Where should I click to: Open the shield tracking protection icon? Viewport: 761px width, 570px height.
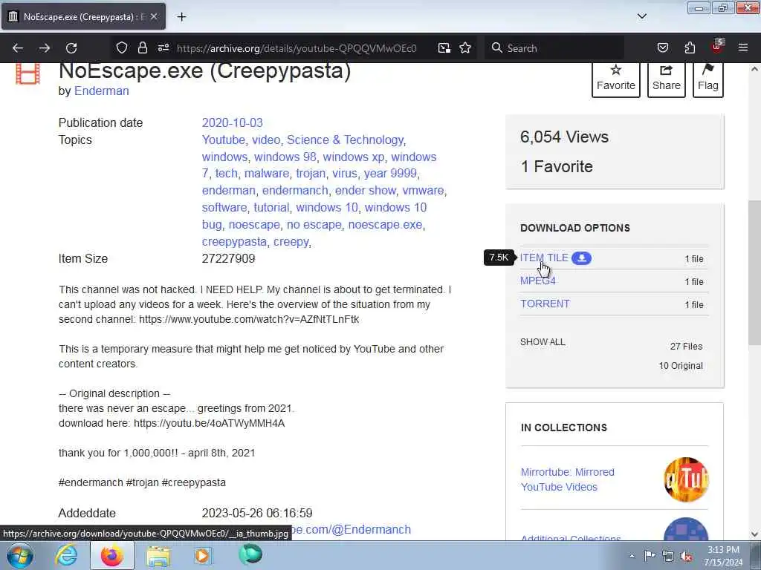(122, 48)
